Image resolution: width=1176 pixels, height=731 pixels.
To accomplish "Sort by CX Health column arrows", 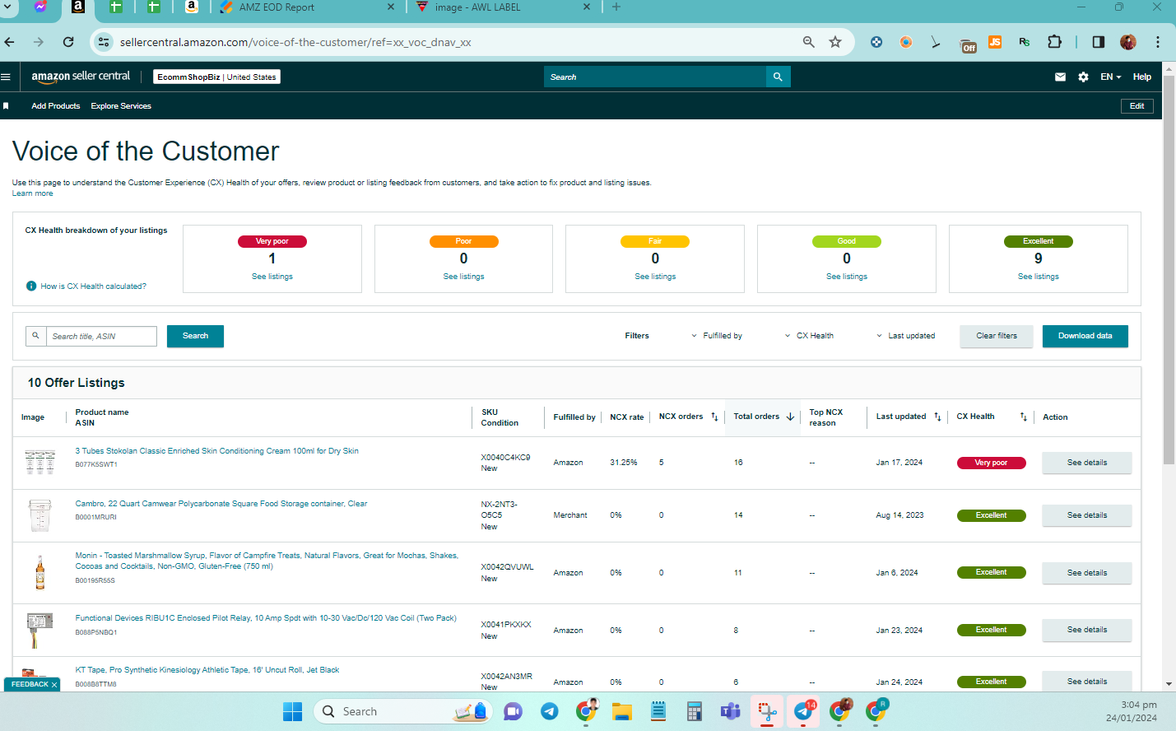I will [1024, 417].
